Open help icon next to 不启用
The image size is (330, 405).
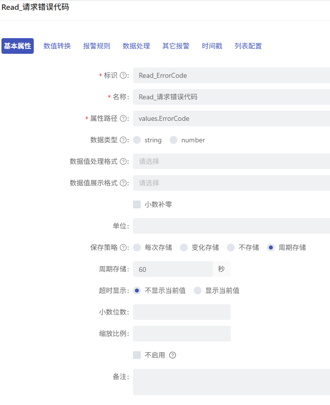click(173, 355)
